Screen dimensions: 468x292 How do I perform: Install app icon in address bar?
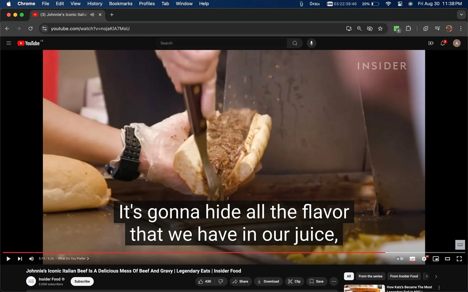click(x=349, y=29)
